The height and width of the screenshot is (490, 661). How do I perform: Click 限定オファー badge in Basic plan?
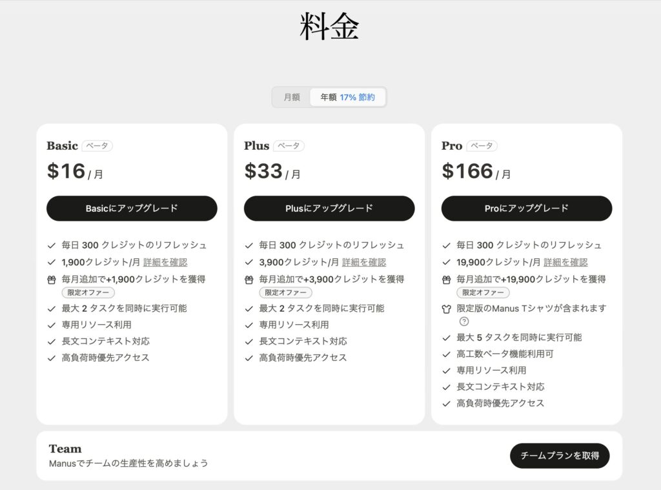[88, 292]
